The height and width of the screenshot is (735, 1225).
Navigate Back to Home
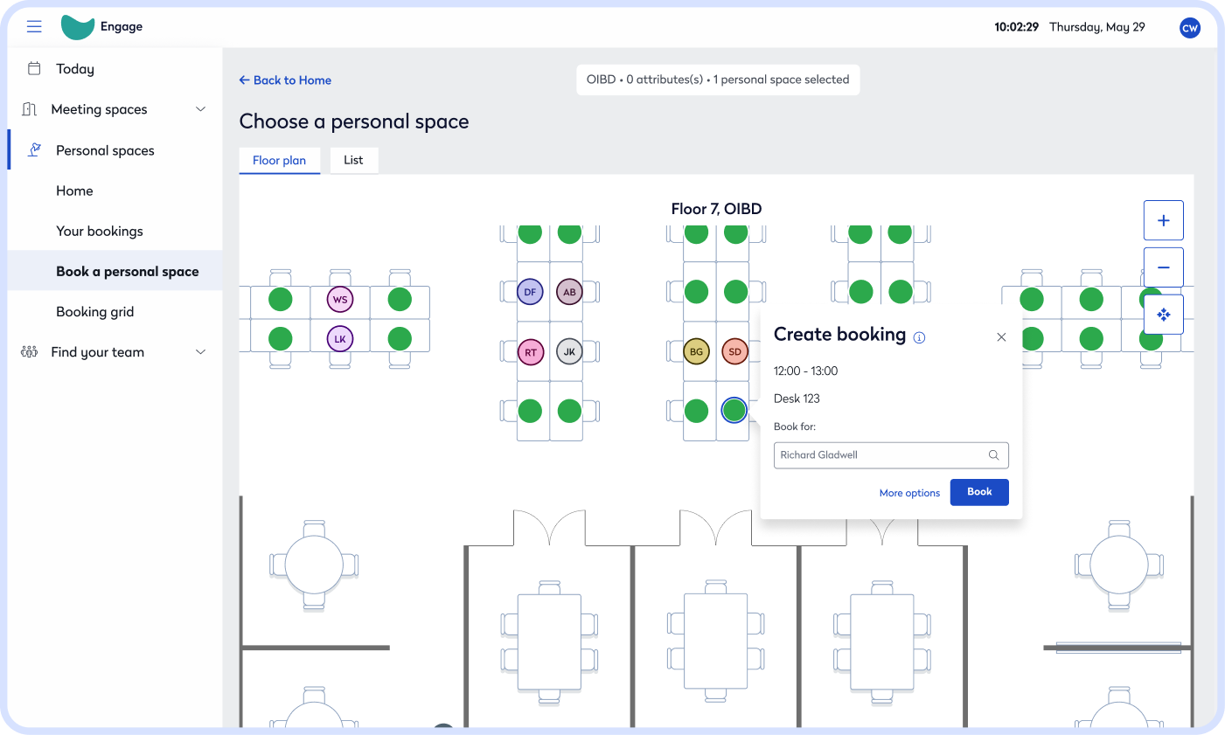click(285, 80)
